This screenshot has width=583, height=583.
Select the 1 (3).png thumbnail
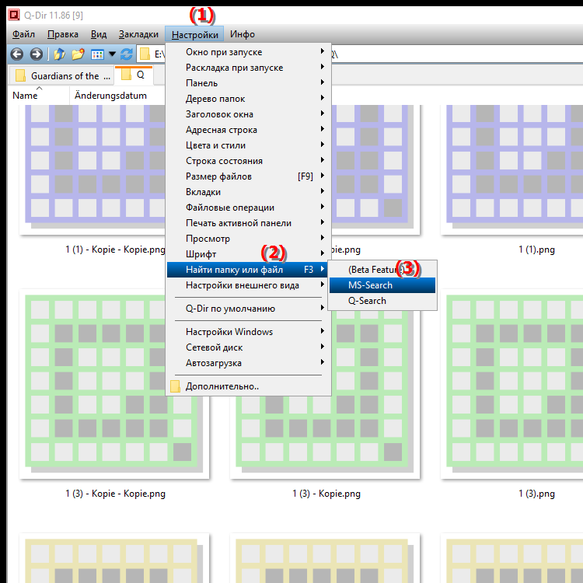[511, 384]
